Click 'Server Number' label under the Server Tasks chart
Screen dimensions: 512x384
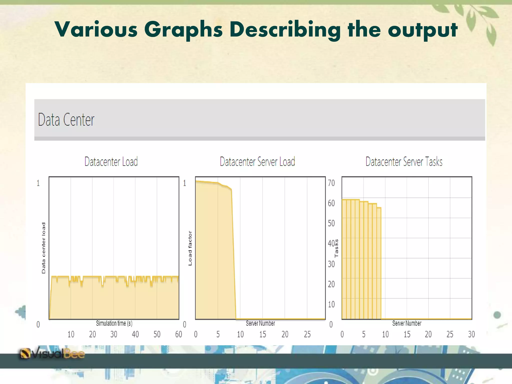[x=407, y=323]
